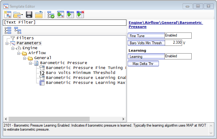Click the rightmost green-arrow table toolbar icon
217x139 pixels.
pyautogui.click(x=80, y=15)
